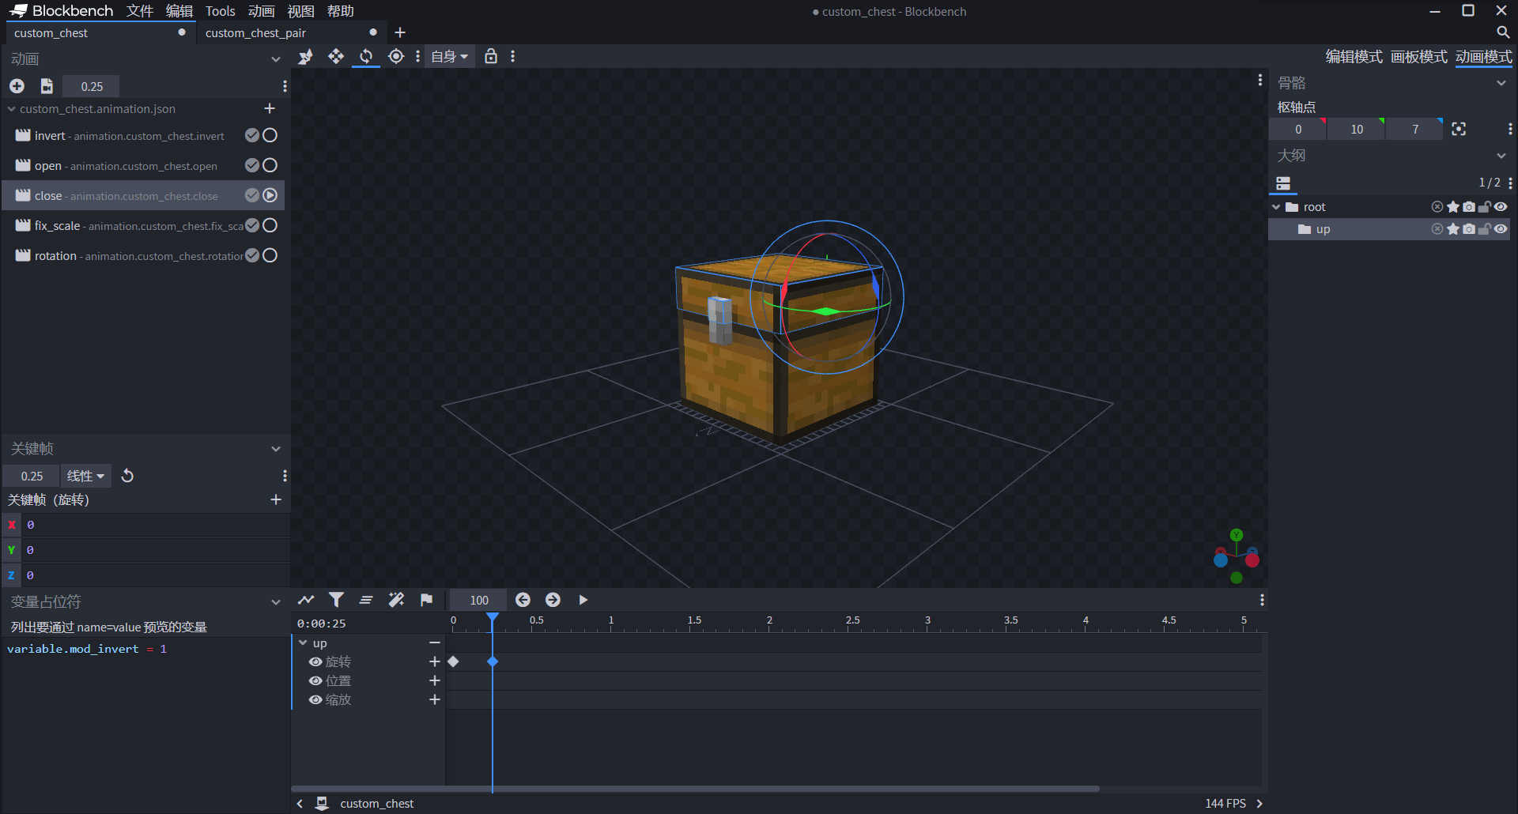
Task: Add a timeline marker flag
Action: [426, 600]
